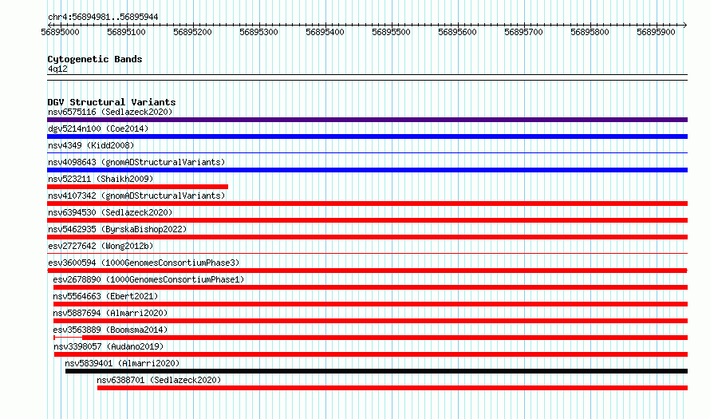This screenshot has height=419, width=710.
Task: Select the red nsv3398057 variant bar
Action: tap(371, 354)
